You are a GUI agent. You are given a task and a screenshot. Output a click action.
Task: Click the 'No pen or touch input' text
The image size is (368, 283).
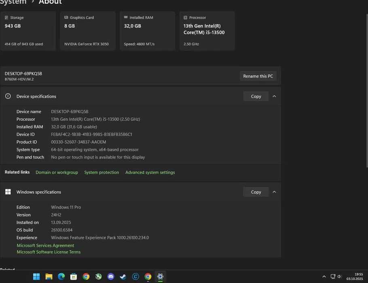pyautogui.click(x=98, y=157)
